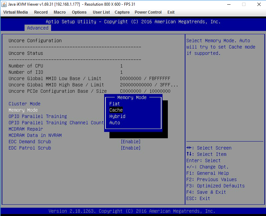
Task: Select the Cluster Mode setting
Action: pos(24,104)
